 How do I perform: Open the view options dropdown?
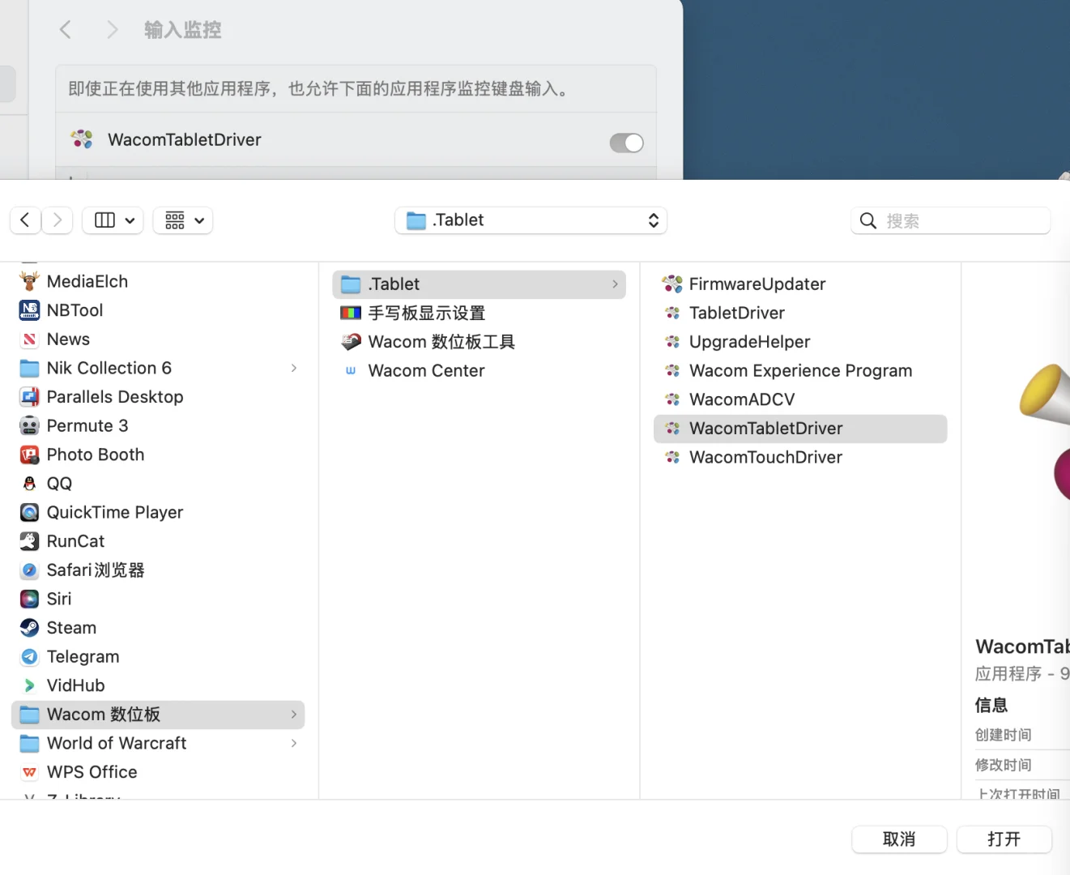click(182, 220)
